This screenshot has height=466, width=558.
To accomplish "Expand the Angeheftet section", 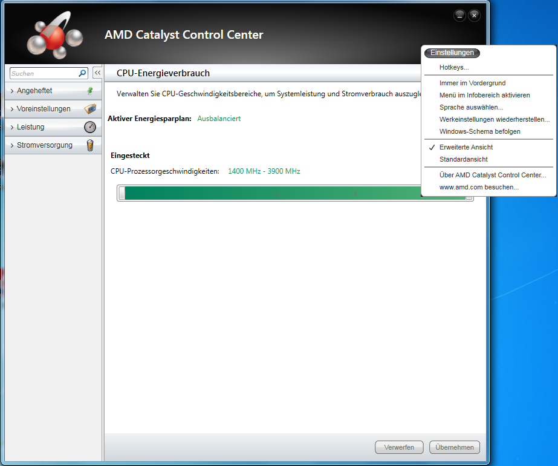I will [53, 91].
